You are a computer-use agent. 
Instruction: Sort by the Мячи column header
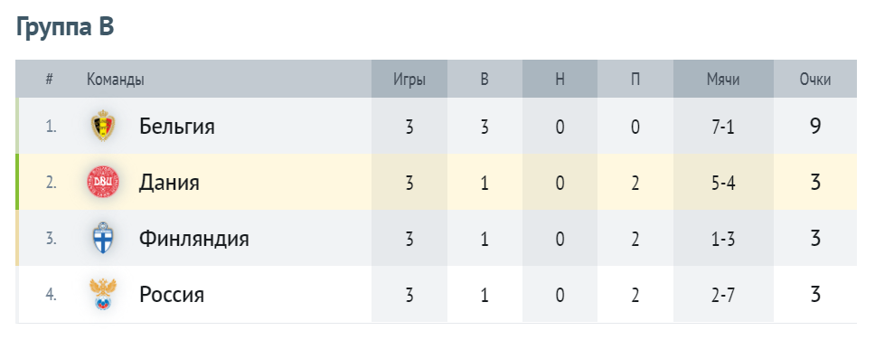(x=723, y=80)
